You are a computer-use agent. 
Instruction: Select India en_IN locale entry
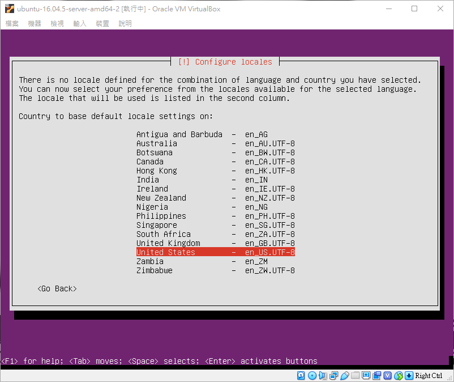(216, 180)
